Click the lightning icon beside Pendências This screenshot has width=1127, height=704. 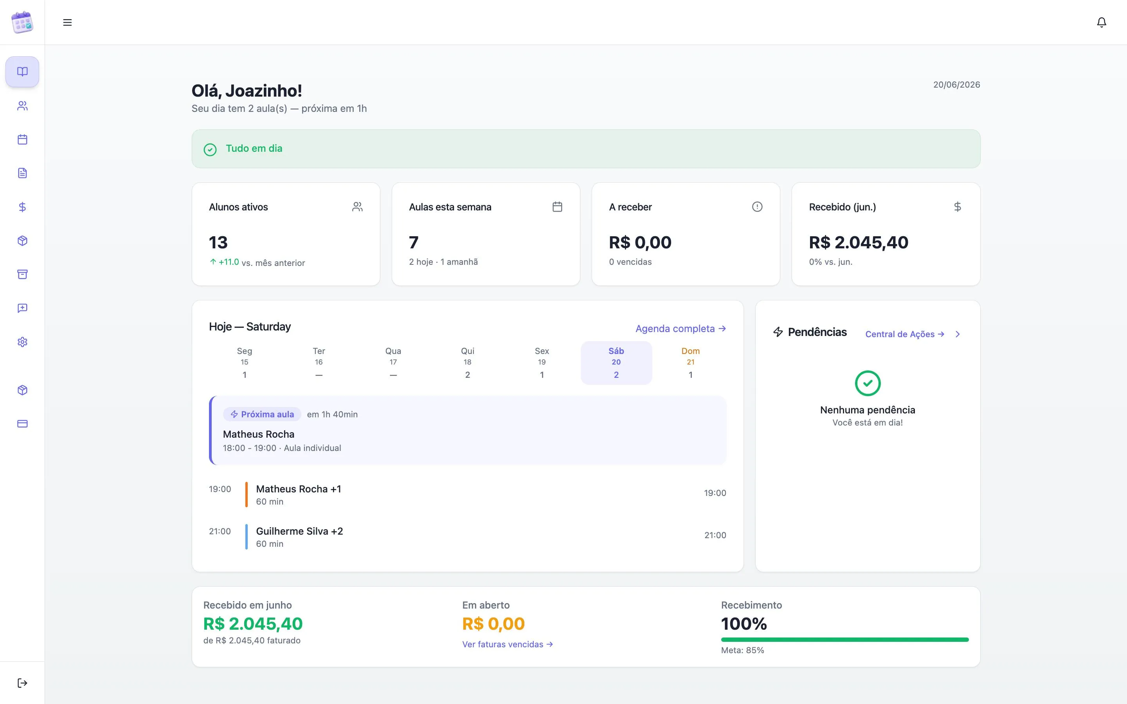(x=778, y=332)
